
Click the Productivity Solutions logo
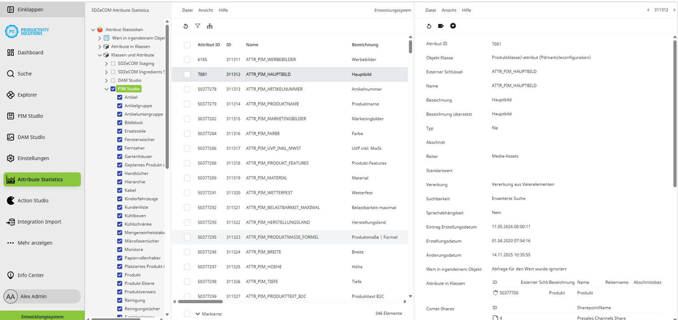click(27, 31)
